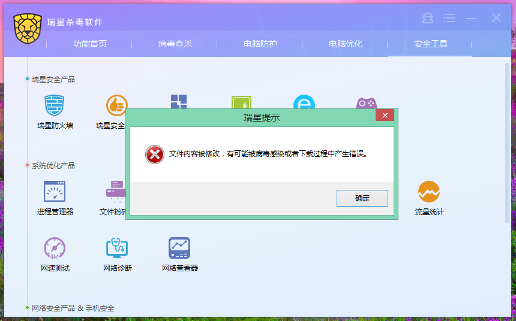Click the Rising lion shield logo
The width and height of the screenshot is (516, 321).
28,29
